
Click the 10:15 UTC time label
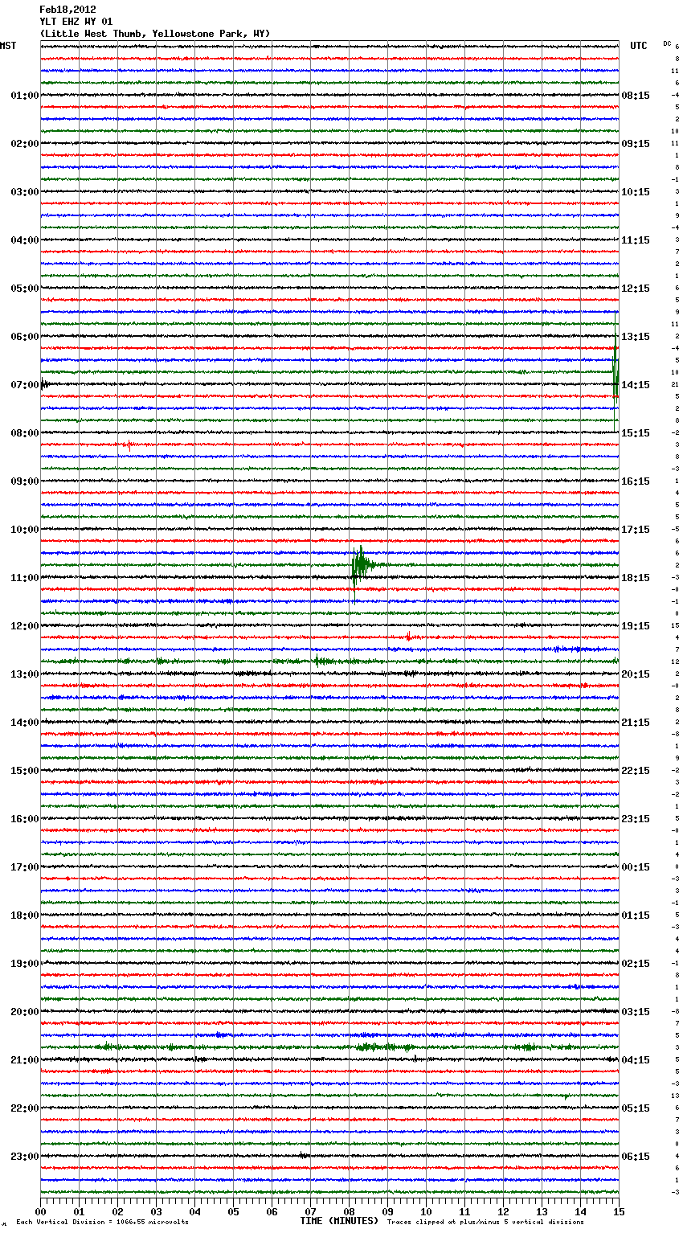pos(636,192)
